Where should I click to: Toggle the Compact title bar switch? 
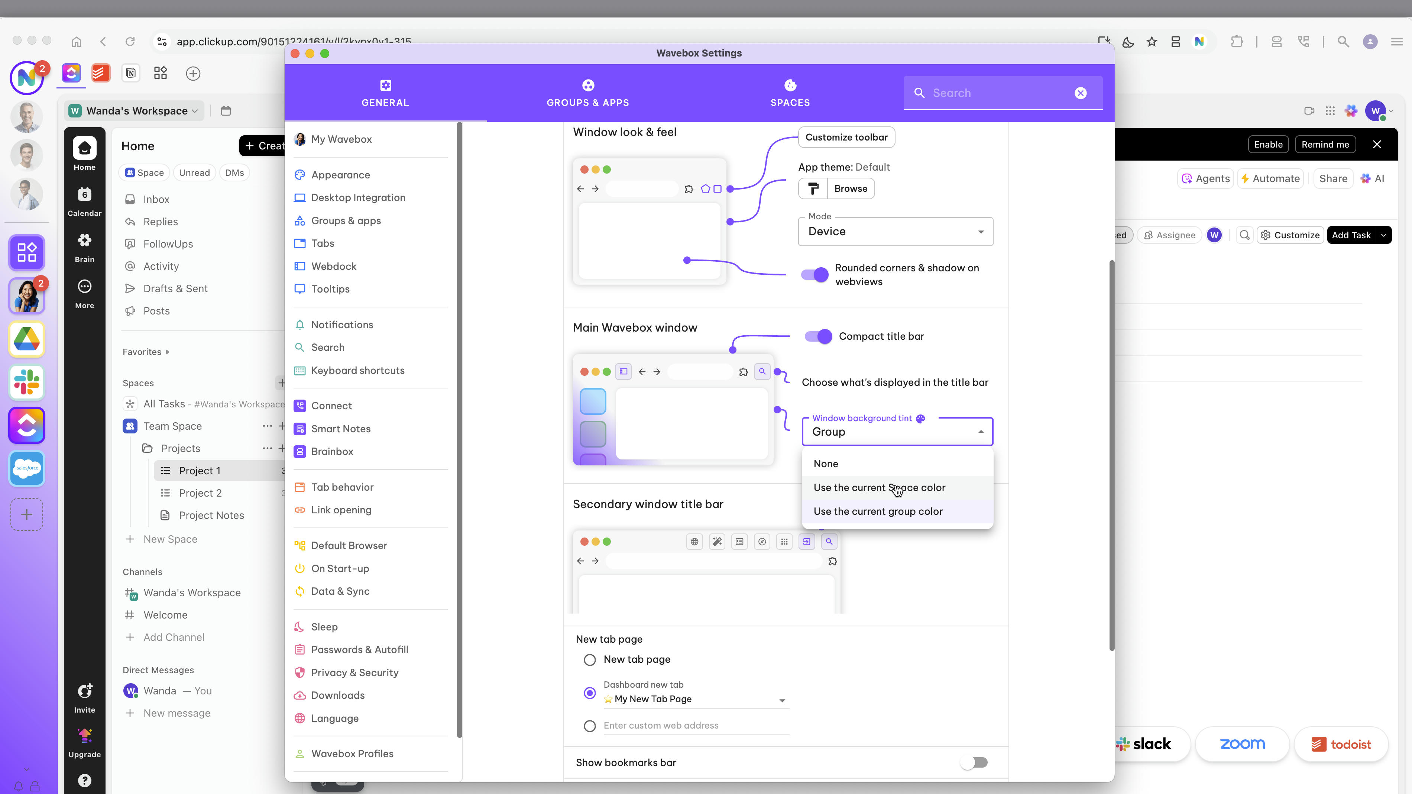(818, 336)
